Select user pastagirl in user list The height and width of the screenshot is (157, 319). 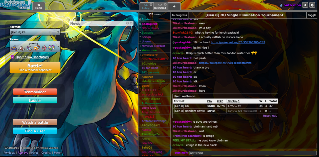(x=154, y=24)
